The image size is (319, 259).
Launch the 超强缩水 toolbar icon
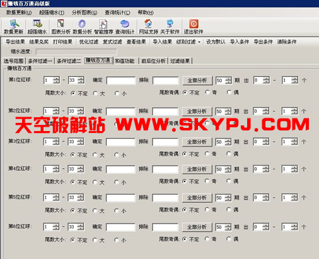(x=37, y=24)
